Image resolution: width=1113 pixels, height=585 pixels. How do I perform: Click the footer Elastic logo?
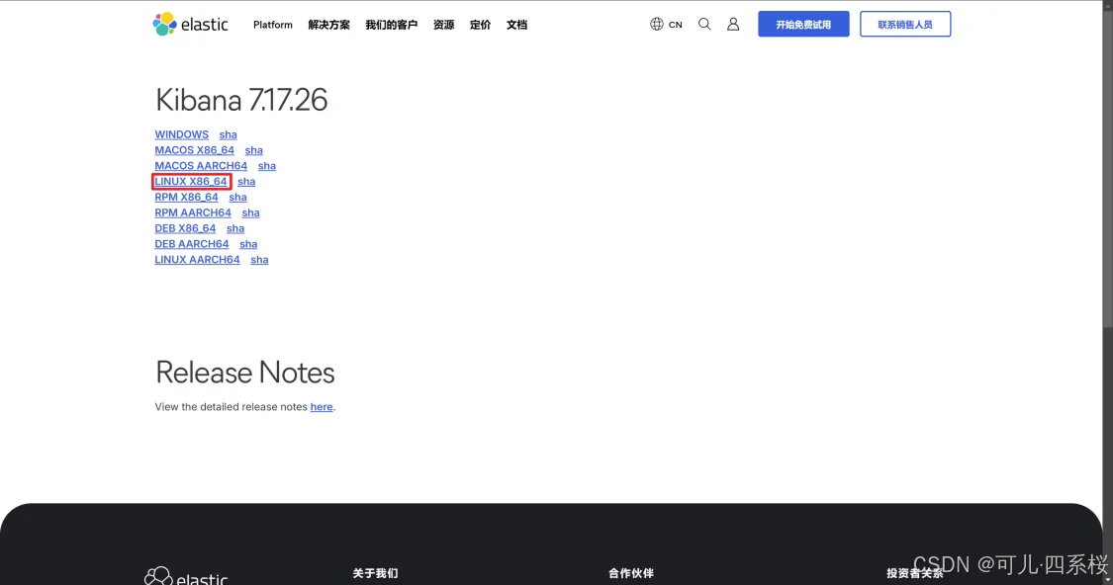pyautogui.click(x=186, y=576)
